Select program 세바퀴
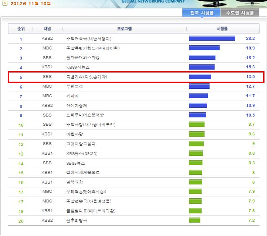The width and height of the screenshot is (267, 236). coord(73,96)
